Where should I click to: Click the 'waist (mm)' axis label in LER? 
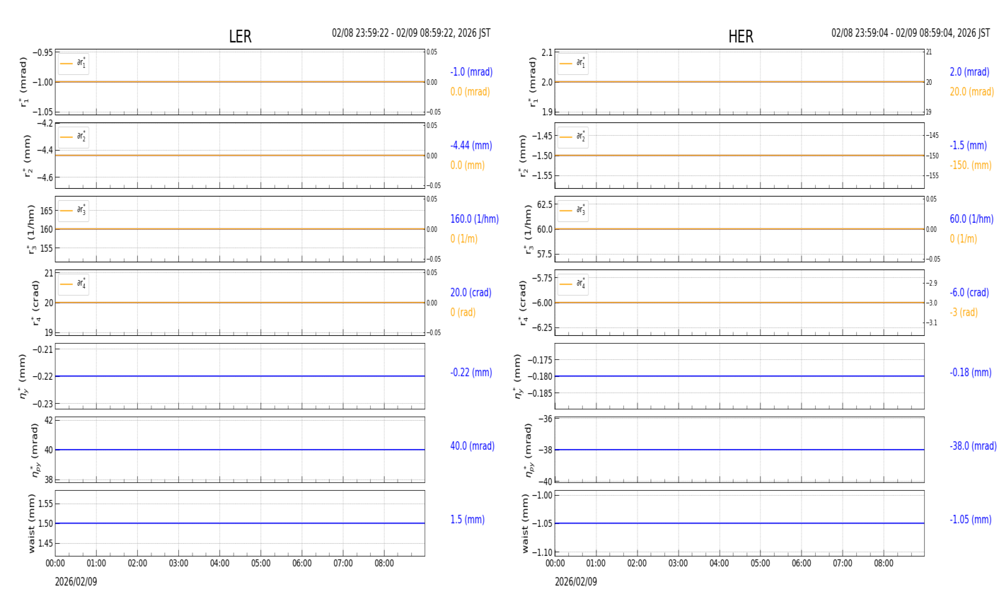click(31, 523)
